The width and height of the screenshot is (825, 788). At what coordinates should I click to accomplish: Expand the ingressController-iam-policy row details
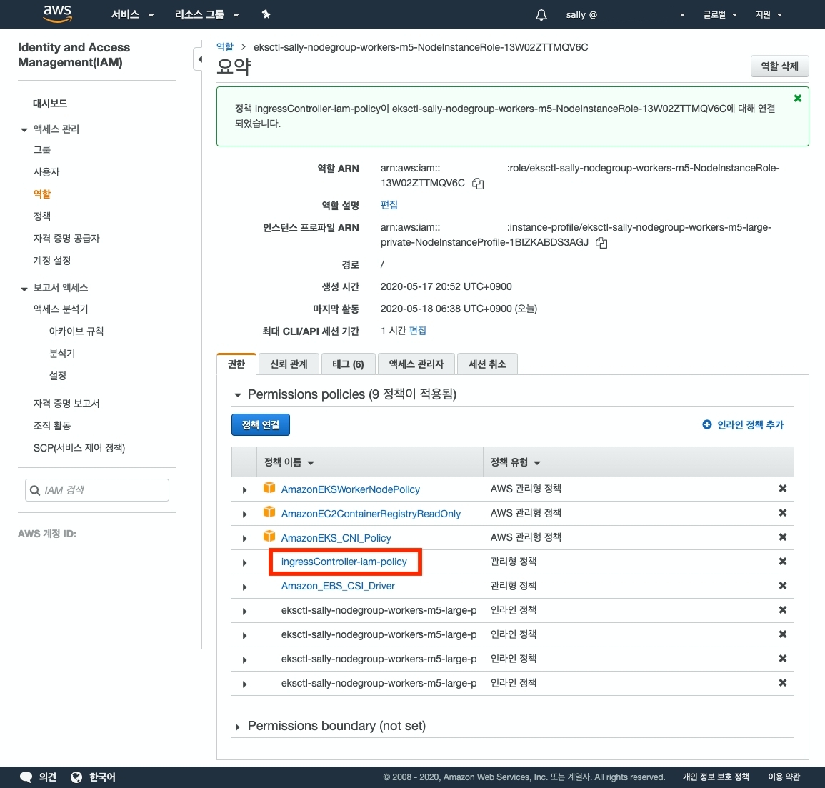[x=244, y=563]
